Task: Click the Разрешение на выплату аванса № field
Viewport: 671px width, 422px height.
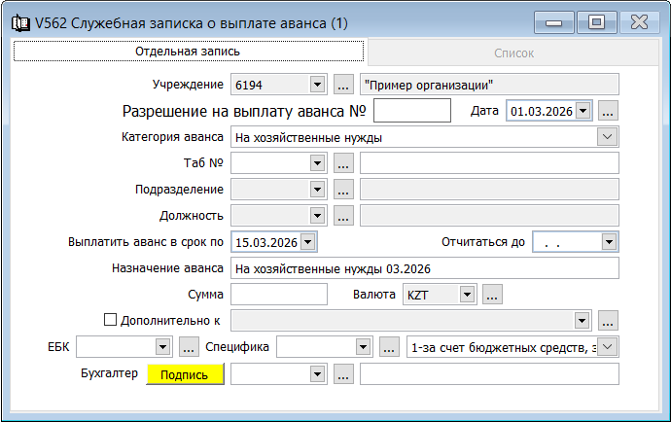Action: (x=411, y=111)
